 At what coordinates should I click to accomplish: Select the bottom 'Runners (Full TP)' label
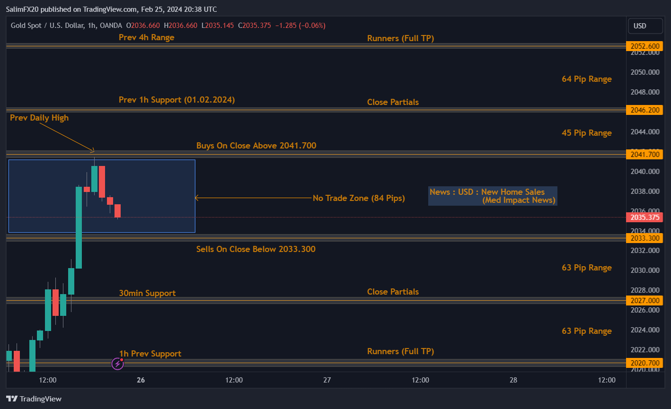point(400,351)
